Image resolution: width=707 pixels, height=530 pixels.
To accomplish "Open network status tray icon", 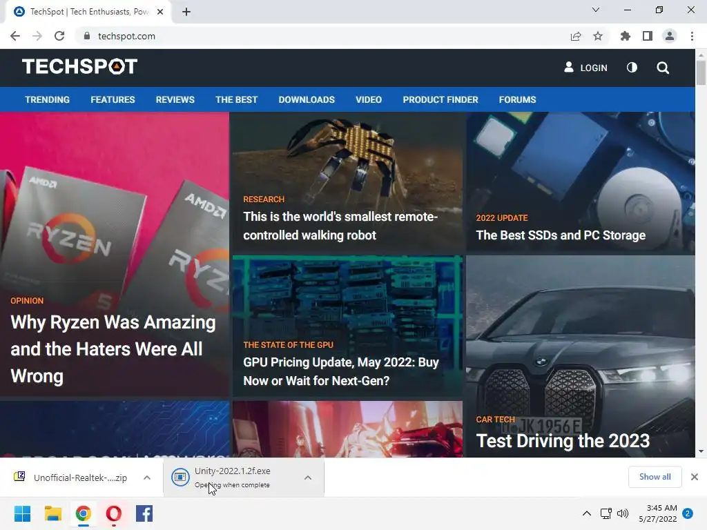I will pos(606,513).
